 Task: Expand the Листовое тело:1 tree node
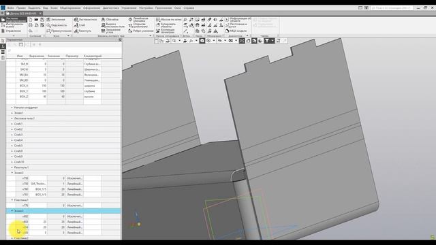pos(12,118)
